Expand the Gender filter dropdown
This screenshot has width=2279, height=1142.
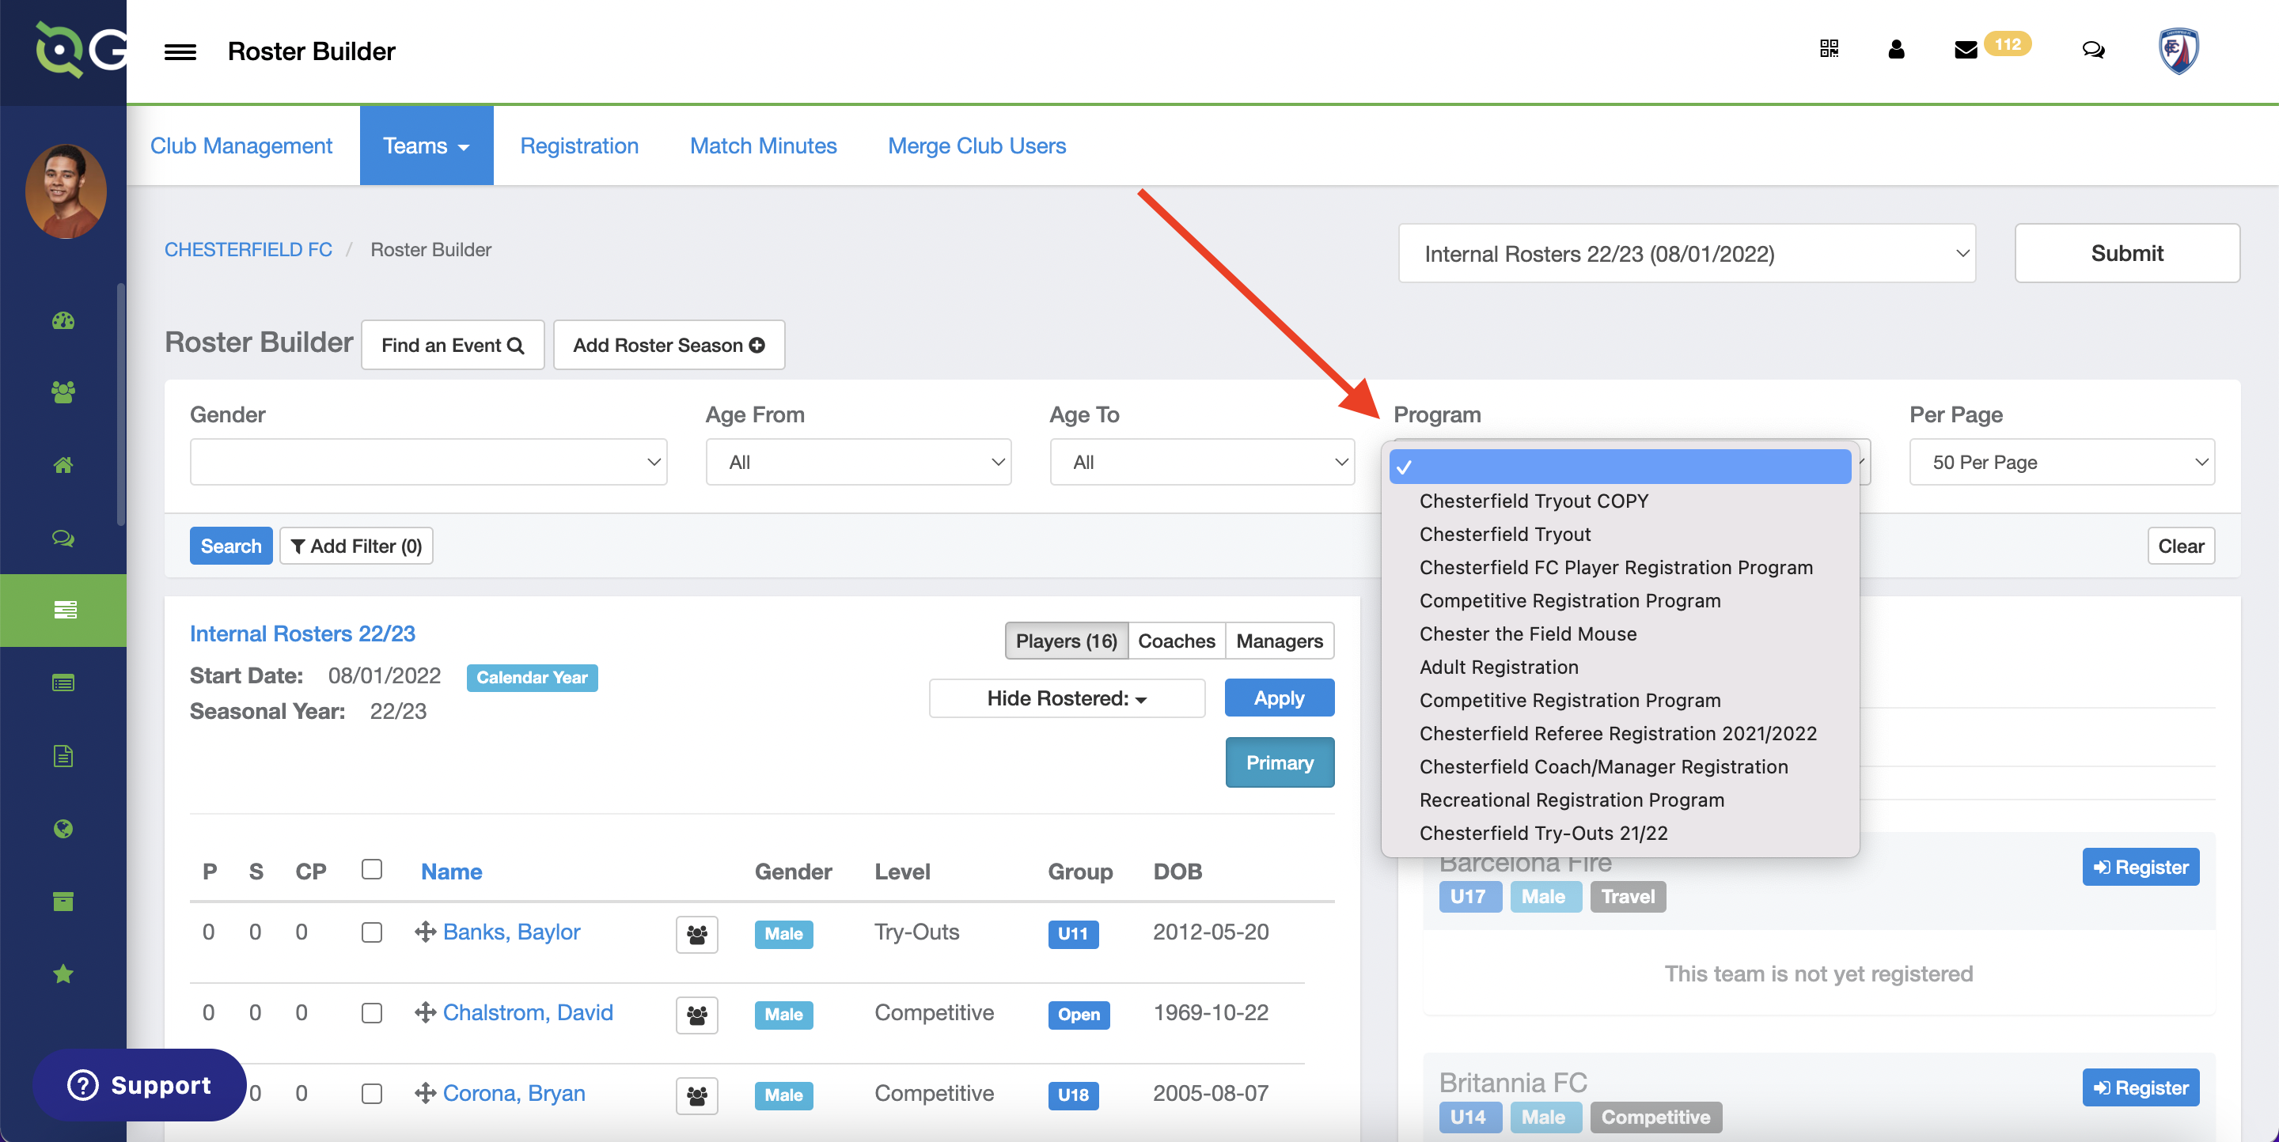pos(428,463)
